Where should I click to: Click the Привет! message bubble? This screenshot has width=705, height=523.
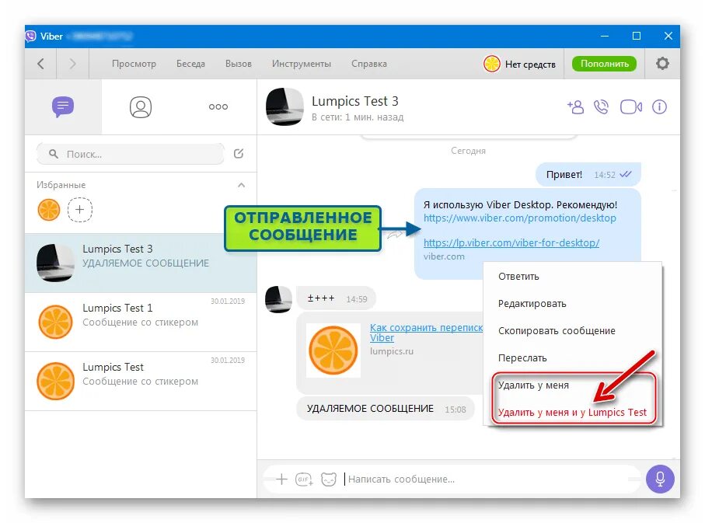click(x=588, y=175)
